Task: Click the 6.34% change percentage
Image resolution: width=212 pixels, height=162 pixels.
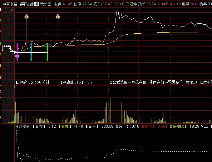Action: pos(163,4)
